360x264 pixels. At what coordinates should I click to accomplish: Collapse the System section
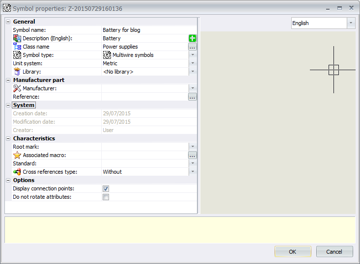click(x=8, y=105)
